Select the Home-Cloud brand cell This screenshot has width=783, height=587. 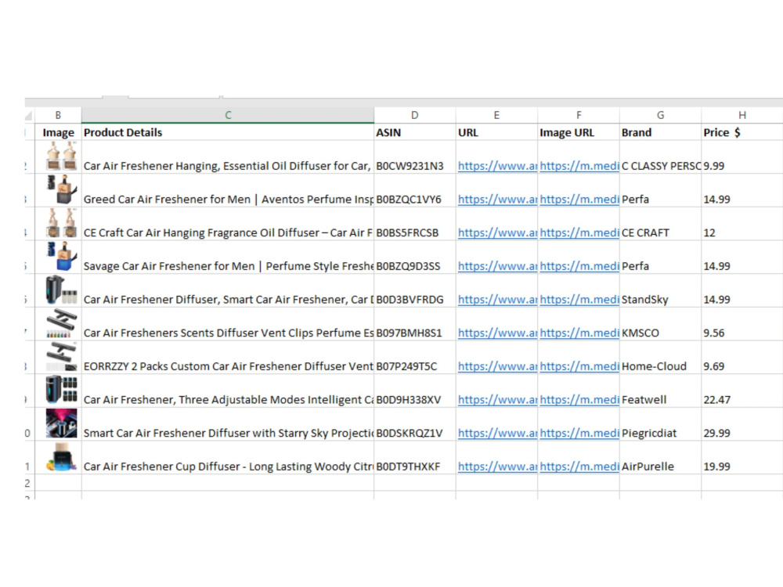pyautogui.click(x=660, y=358)
